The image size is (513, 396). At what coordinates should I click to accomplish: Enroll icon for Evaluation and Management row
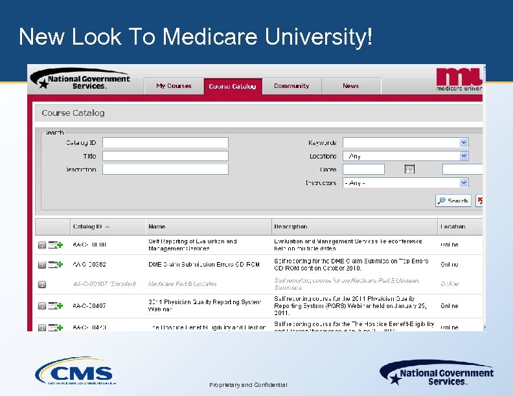[56, 245]
